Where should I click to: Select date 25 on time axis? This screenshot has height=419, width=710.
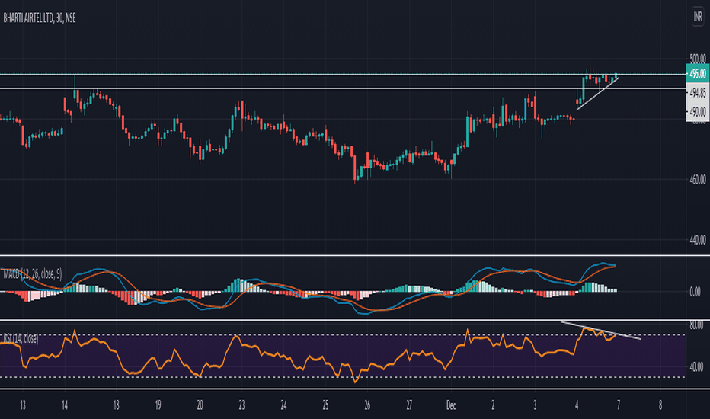click(x=325, y=405)
